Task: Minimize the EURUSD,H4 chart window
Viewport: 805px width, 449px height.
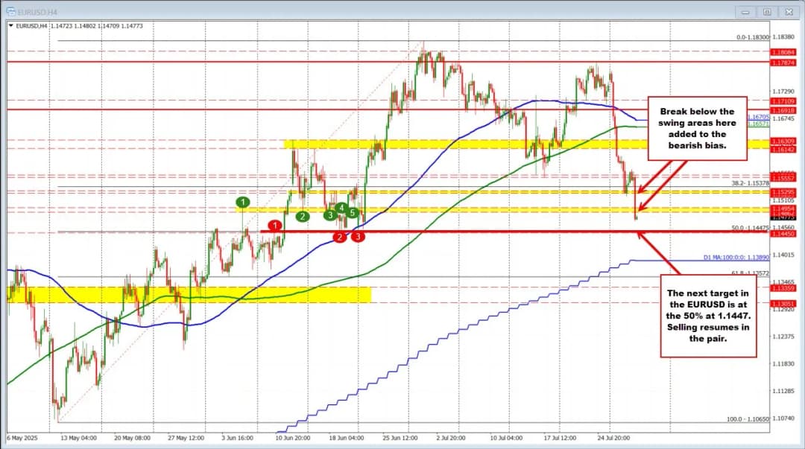Action: 744,13
